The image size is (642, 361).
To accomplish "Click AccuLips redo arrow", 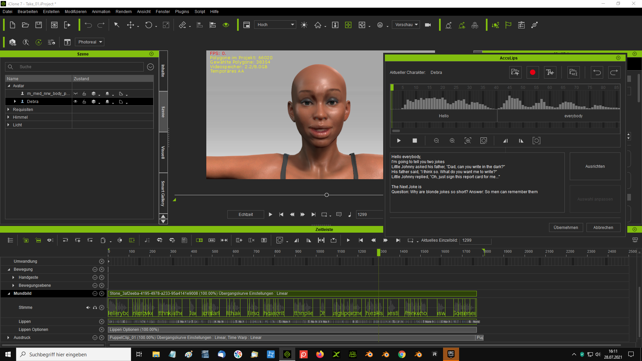I will 614,72.
